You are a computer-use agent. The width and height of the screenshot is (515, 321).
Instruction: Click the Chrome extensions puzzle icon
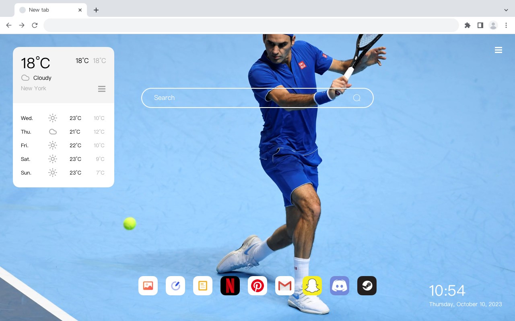pyautogui.click(x=467, y=25)
